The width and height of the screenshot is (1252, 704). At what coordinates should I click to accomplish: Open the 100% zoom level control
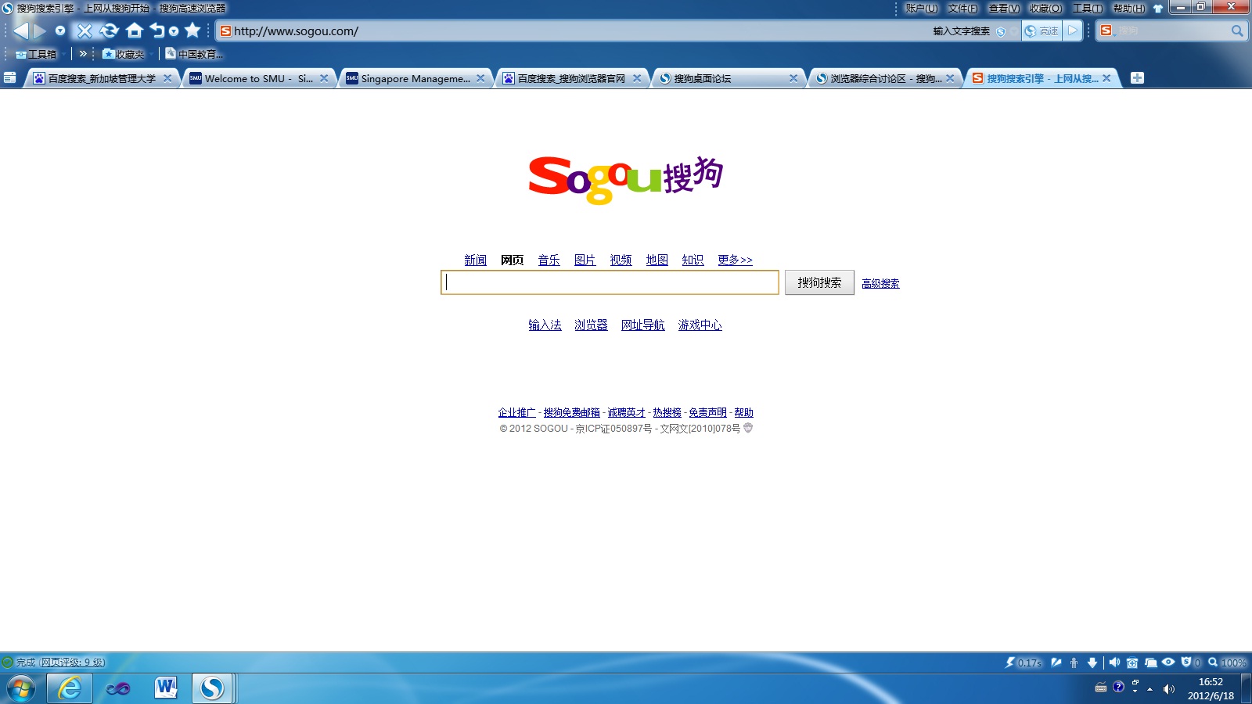[x=1227, y=663]
